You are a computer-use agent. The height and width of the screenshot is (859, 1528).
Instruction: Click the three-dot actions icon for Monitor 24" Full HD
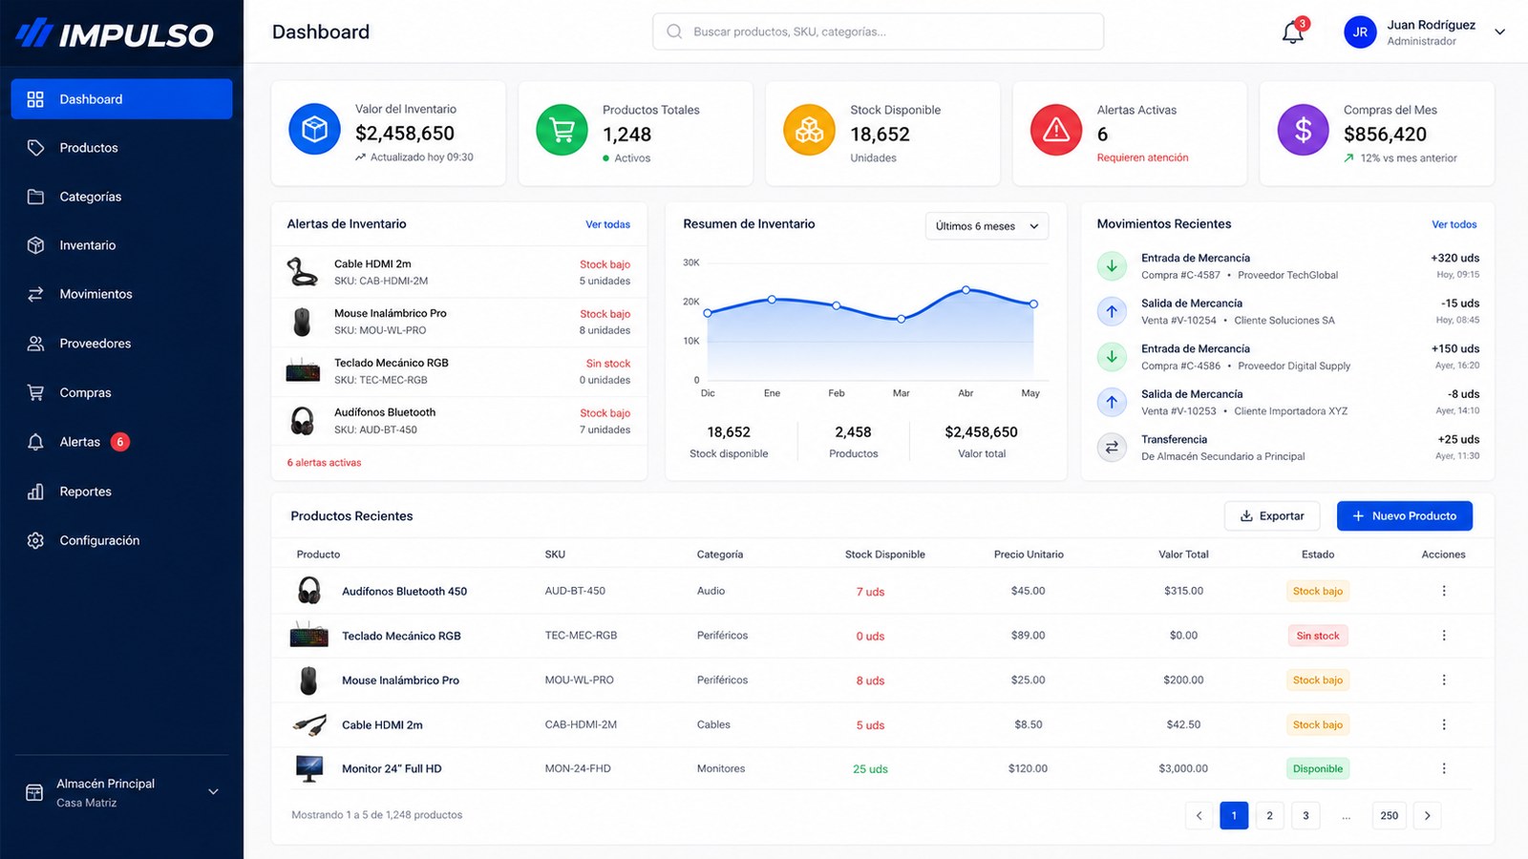tap(1444, 768)
